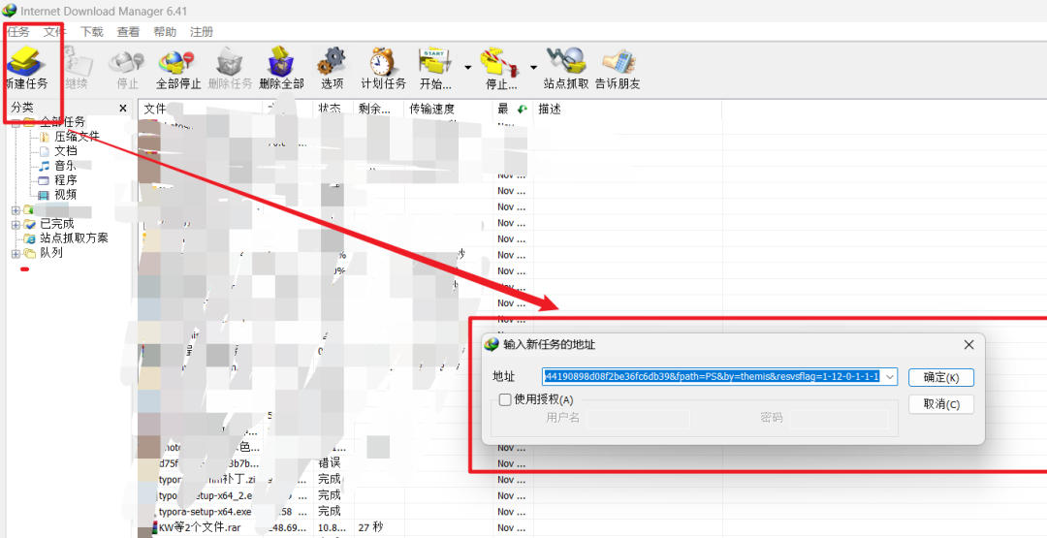This screenshot has width=1047, height=538.
Task: Open the 帮助 menu
Action: (x=165, y=31)
